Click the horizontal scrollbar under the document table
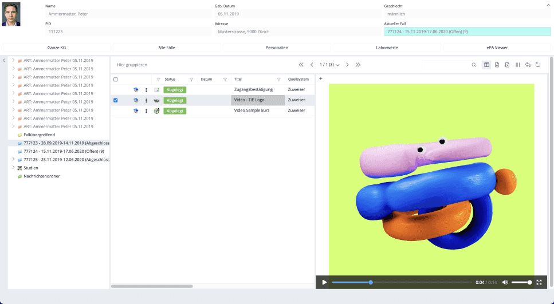Viewport: 554px width, 304px height. point(152,286)
